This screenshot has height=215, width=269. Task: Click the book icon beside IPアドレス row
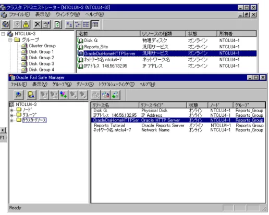click(x=80, y=66)
